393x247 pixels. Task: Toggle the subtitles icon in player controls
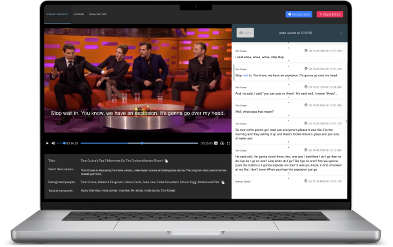[x=216, y=143]
